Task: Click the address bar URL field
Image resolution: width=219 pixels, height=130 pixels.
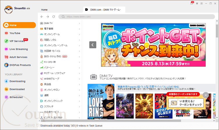Action: coord(137,17)
